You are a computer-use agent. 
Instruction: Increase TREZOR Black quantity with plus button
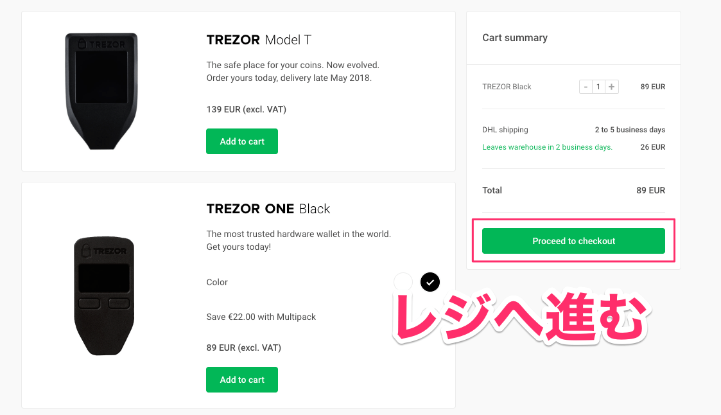[611, 86]
